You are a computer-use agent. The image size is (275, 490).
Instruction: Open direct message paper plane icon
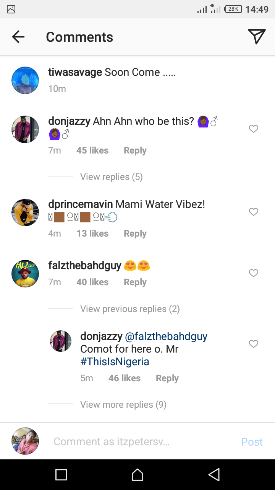point(257,37)
